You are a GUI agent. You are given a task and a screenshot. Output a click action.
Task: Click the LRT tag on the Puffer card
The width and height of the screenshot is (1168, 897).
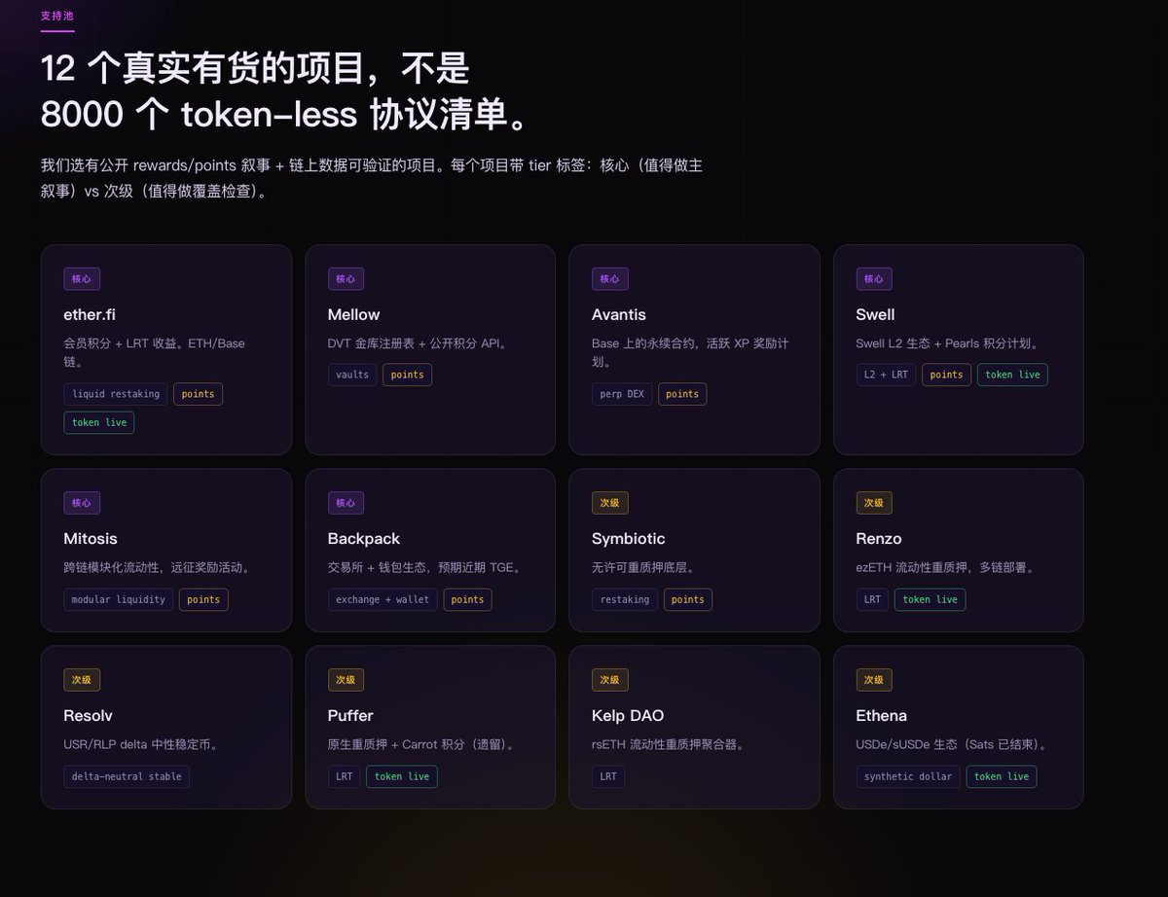pyautogui.click(x=345, y=776)
